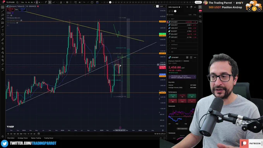Toggle visibility of TTP Takeprofit indicator
The height and width of the screenshot is (148, 263).
[17, 23]
